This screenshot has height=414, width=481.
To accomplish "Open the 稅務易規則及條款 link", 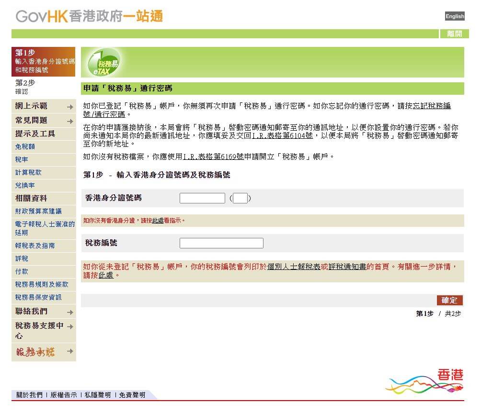I will (x=42, y=284).
